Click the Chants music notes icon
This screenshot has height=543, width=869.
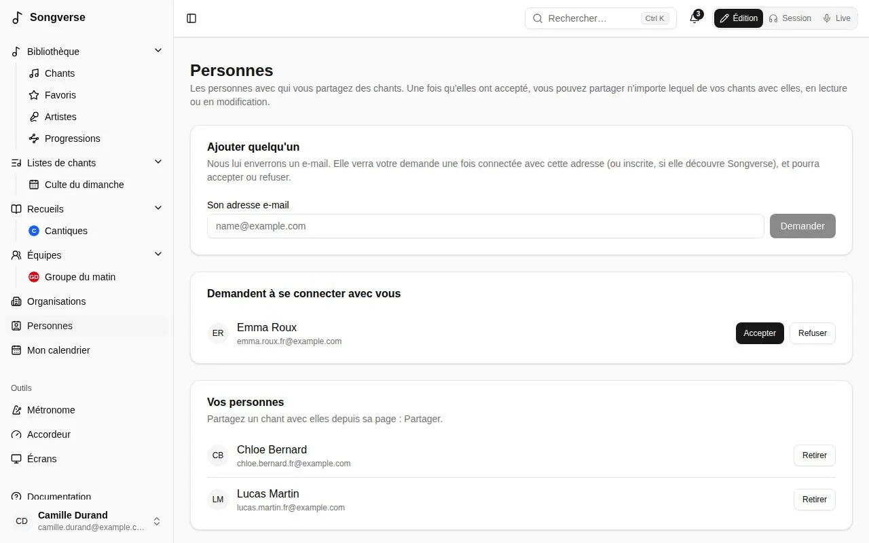pyautogui.click(x=34, y=73)
